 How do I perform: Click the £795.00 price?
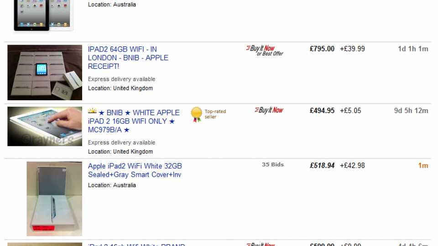322,49
